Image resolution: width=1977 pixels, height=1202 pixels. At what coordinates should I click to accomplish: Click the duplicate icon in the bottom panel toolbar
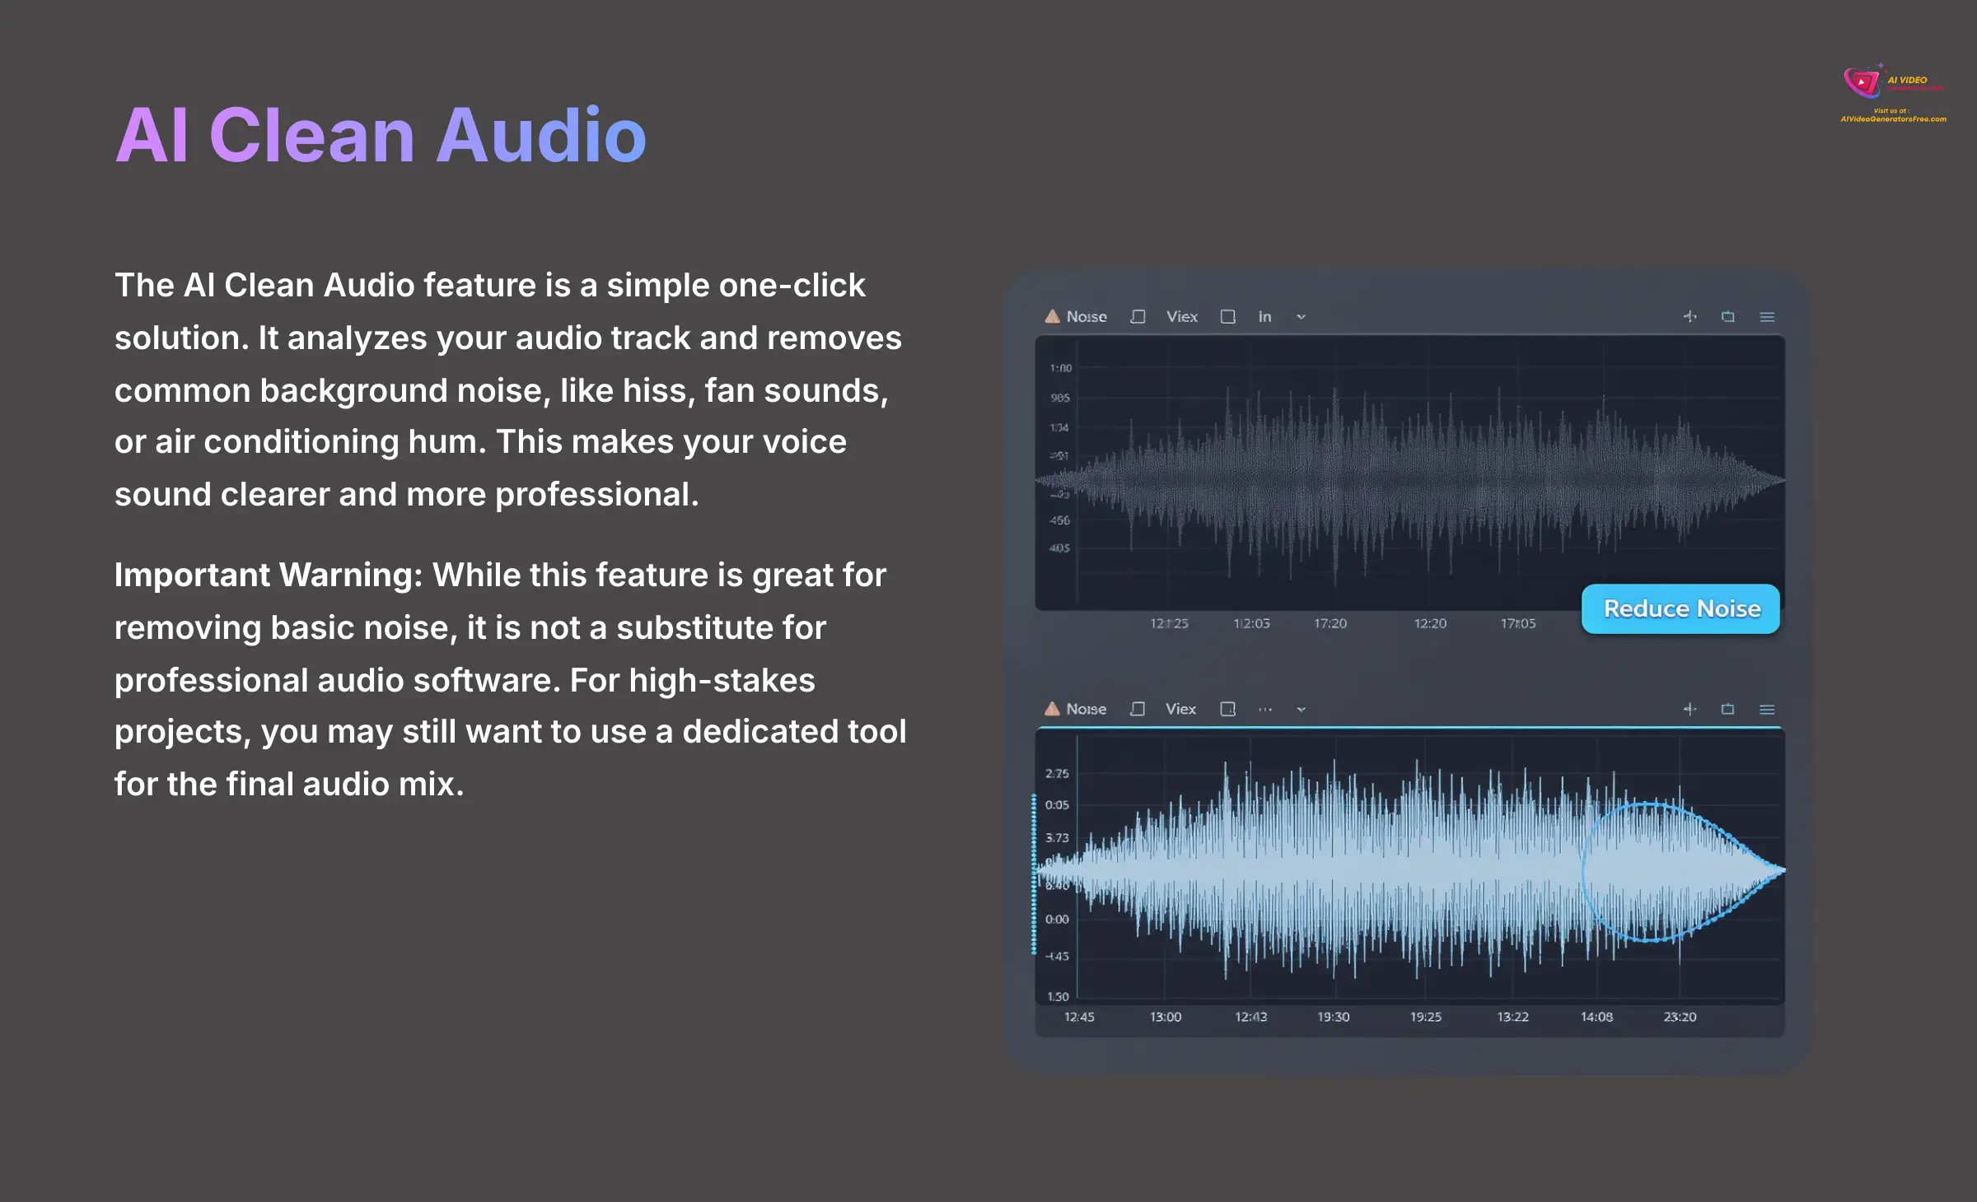click(1727, 709)
